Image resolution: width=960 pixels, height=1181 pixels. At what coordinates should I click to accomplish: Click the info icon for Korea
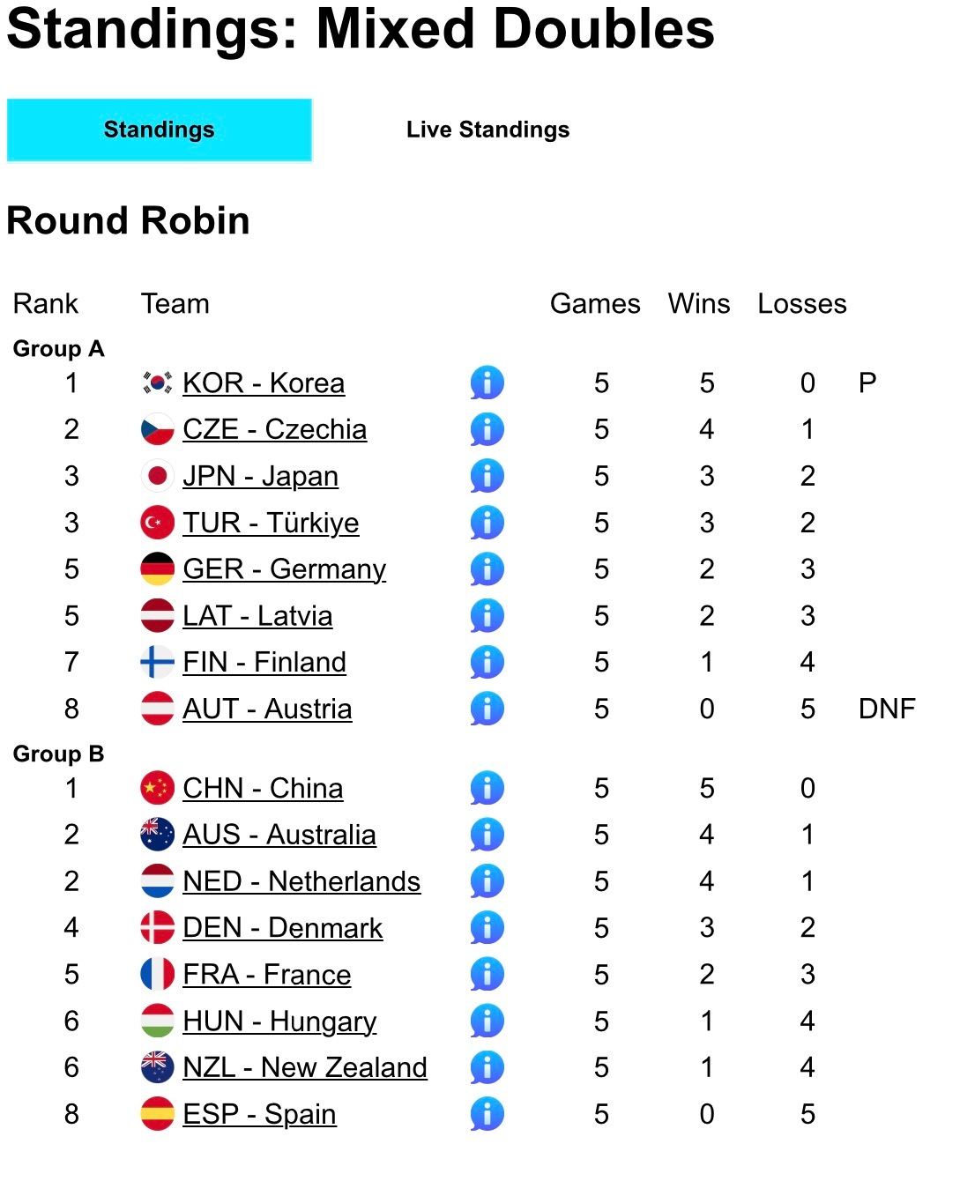pos(487,383)
